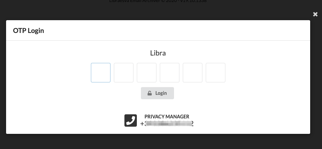Click the underlined last digit of phone number
Screen dimensions: 322x149
[x=192, y=124]
